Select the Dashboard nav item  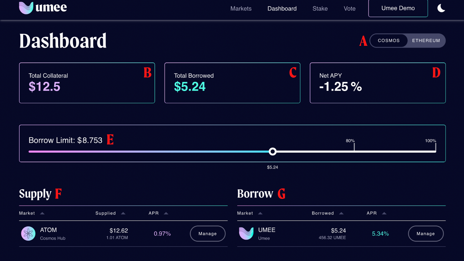tap(282, 9)
